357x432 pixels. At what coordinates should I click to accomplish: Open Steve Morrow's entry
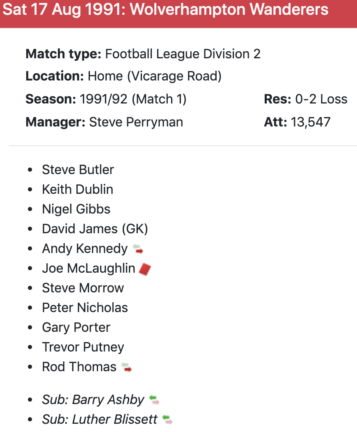(x=83, y=288)
